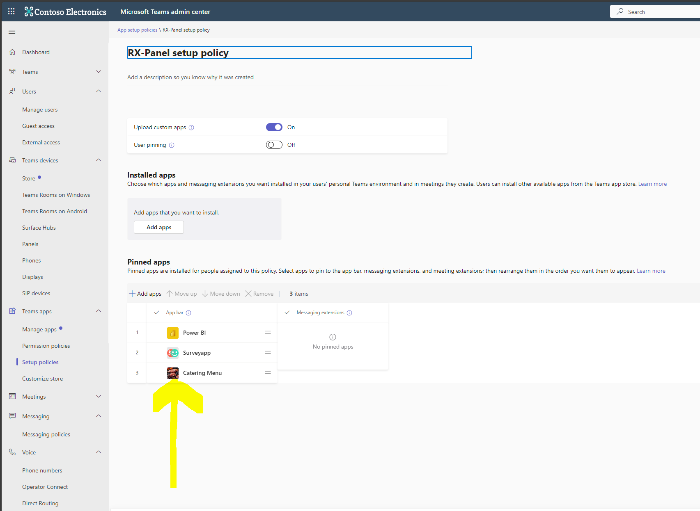This screenshot has width=700, height=511.
Task: Click the hamburger menu to collapse navigation
Action: 11,32
